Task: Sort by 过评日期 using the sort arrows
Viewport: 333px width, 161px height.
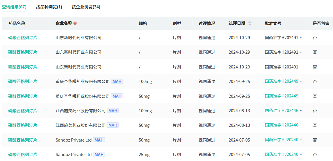Action: [250, 23]
